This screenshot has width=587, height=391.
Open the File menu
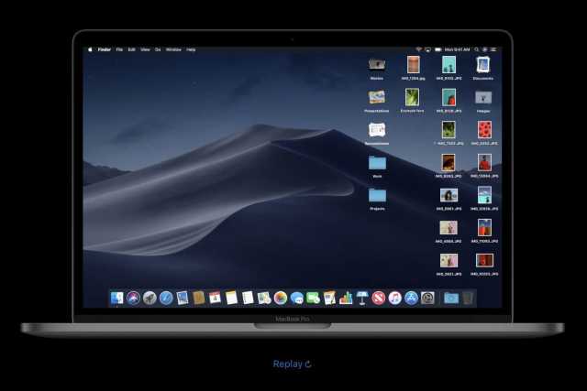119,49
